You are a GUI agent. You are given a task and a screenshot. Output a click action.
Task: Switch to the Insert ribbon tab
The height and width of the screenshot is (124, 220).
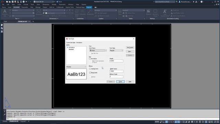[x=10, y=7]
